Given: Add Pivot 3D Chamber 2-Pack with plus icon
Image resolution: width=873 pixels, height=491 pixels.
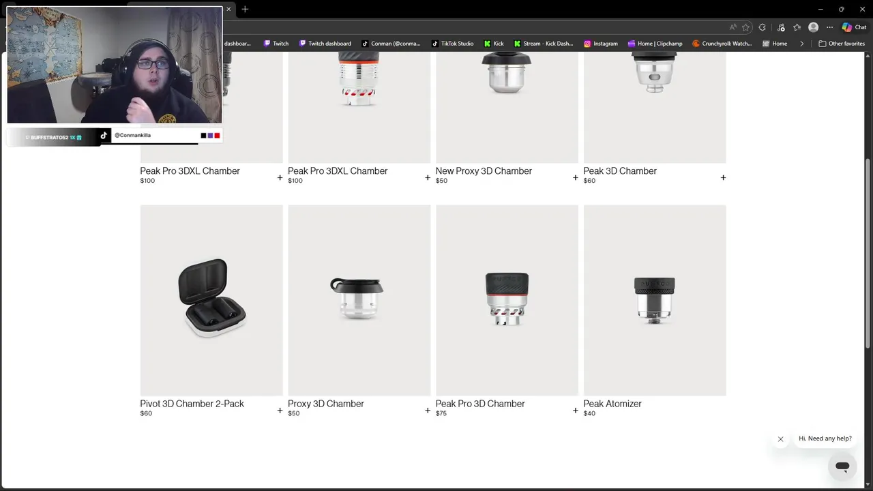Looking at the screenshot, I should pyautogui.click(x=280, y=411).
